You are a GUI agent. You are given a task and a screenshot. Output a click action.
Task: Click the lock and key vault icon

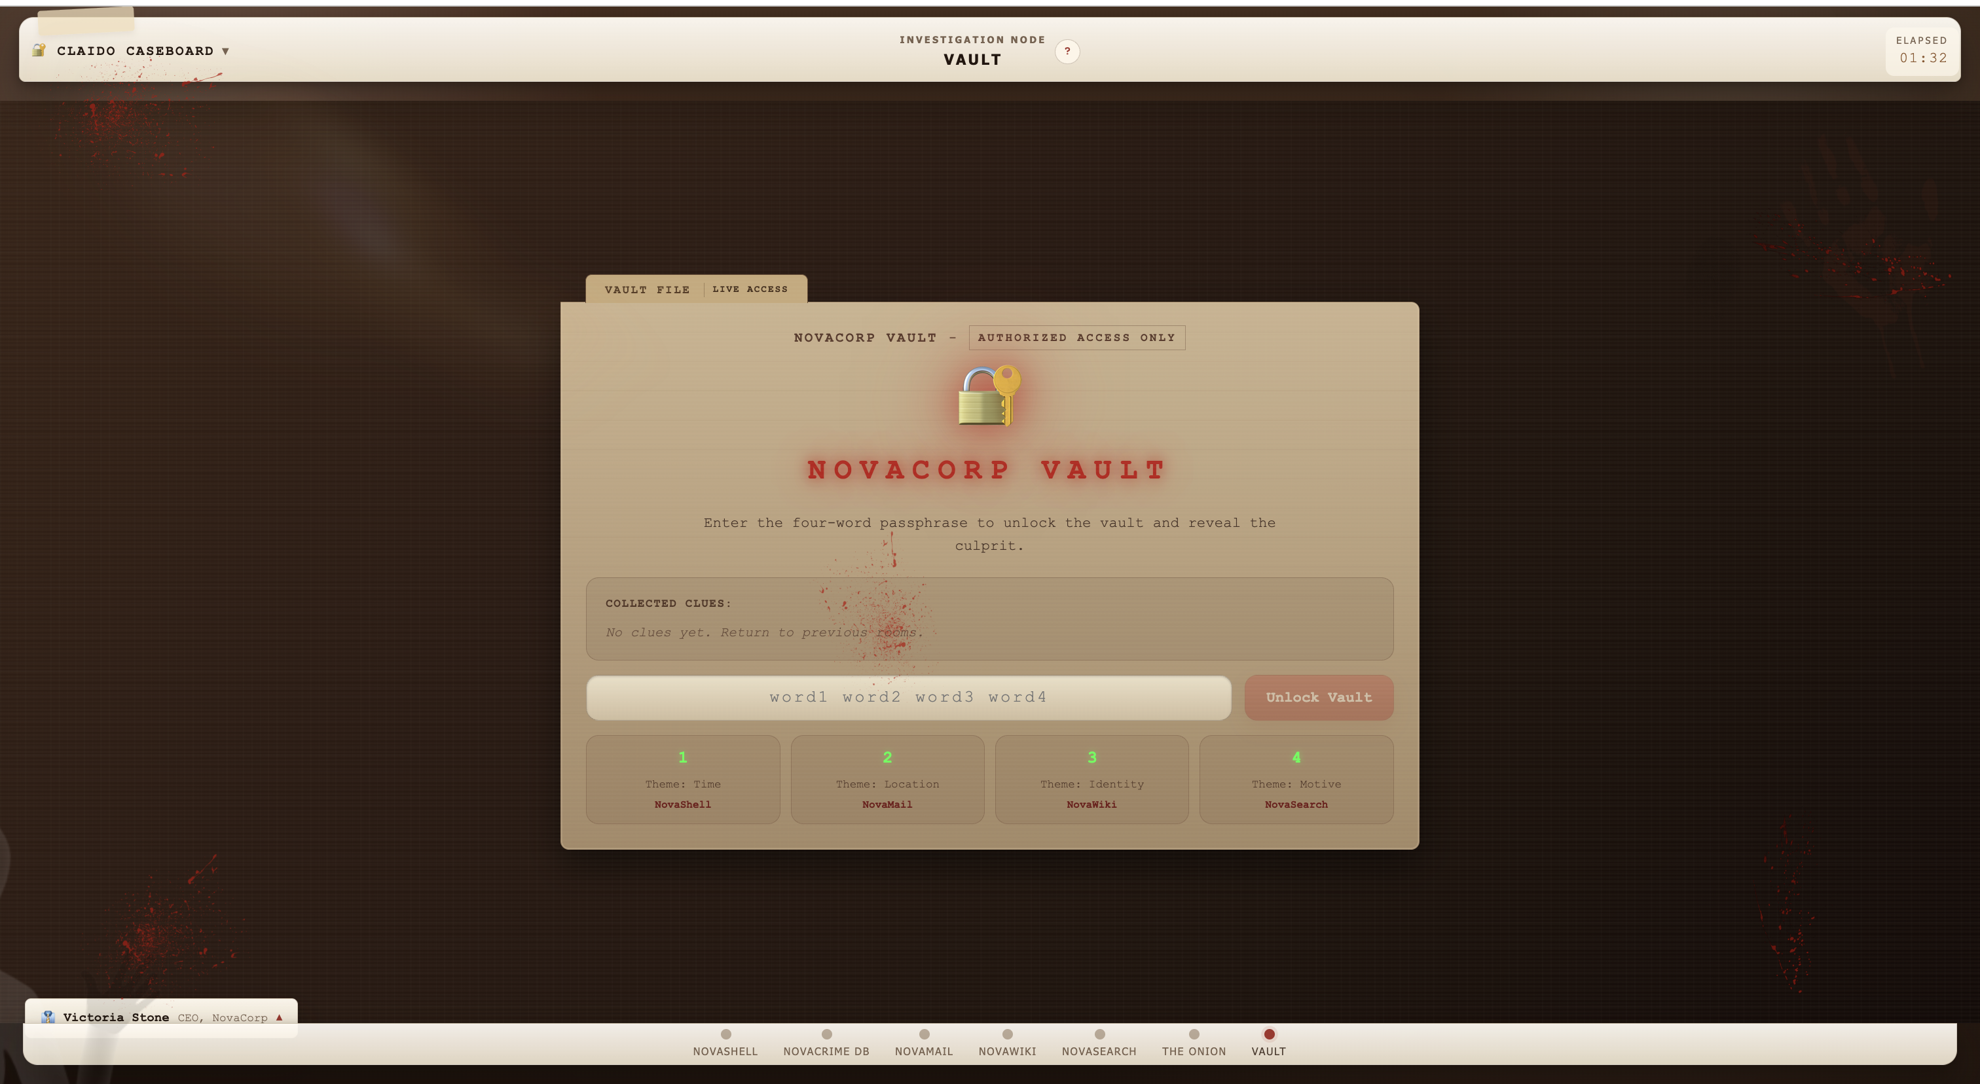tap(989, 395)
